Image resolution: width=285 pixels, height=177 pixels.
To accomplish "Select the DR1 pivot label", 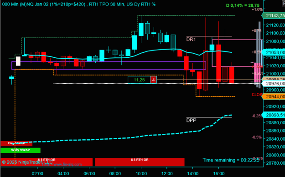I will [x=191, y=39].
